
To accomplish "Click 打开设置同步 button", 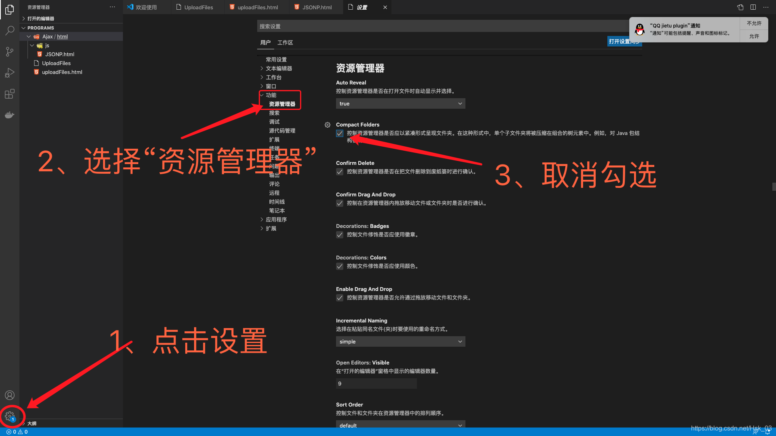I will click(x=624, y=42).
